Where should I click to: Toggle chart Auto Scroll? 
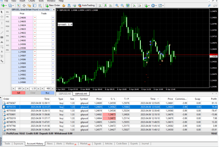[x=134, y=6]
